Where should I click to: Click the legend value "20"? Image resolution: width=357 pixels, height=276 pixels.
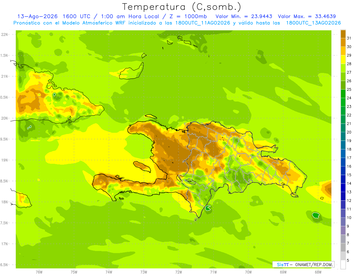click(349, 132)
